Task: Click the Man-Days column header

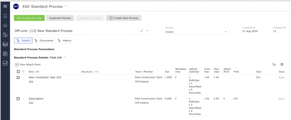Action: [x=217, y=70]
